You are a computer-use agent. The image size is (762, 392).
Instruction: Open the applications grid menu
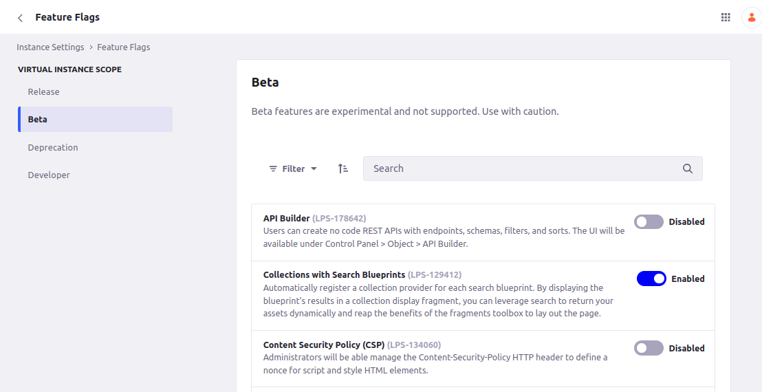(726, 17)
